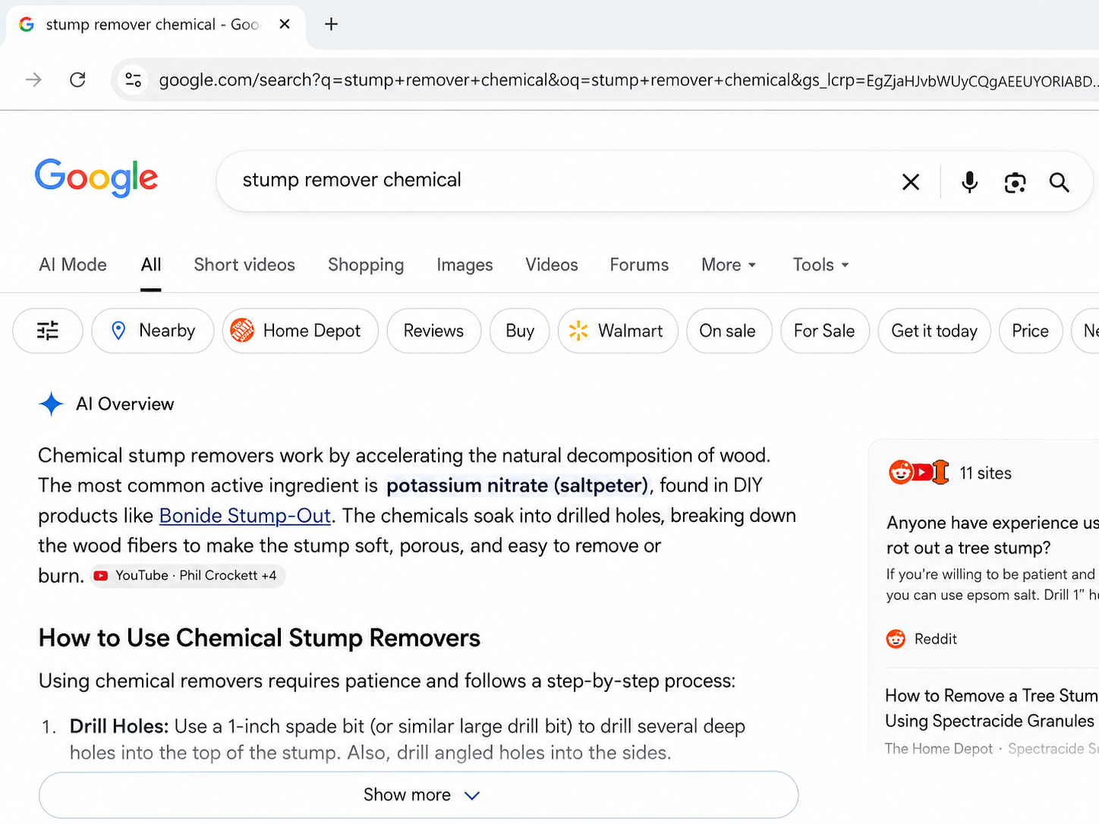Open Forums results tab
This screenshot has height=824, width=1099.
pyautogui.click(x=639, y=265)
